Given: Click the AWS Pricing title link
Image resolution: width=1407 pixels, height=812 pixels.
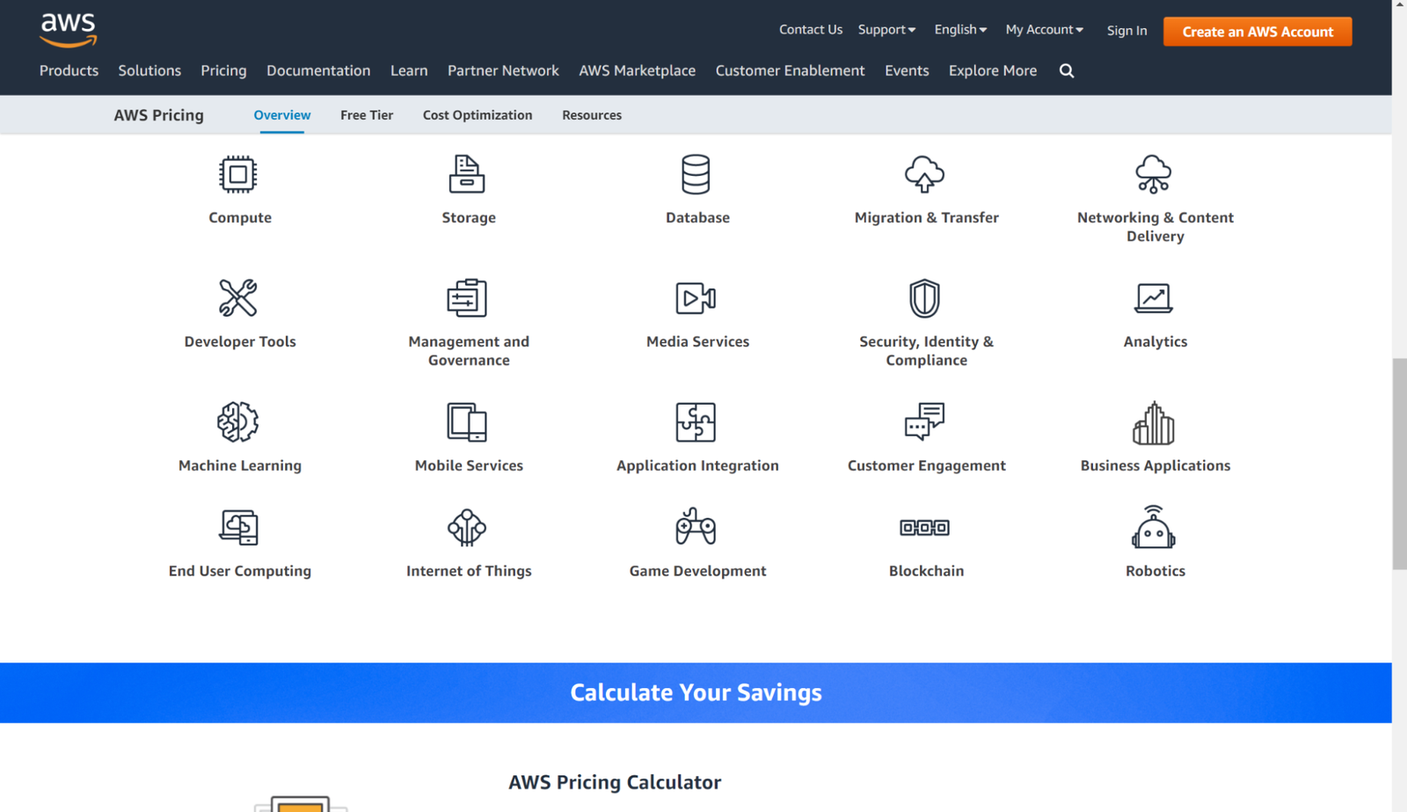Looking at the screenshot, I should [x=158, y=115].
